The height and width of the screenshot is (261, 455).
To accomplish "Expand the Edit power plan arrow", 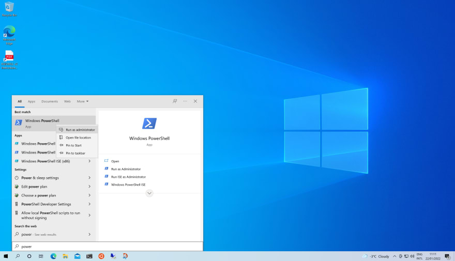I will tap(89, 187).
